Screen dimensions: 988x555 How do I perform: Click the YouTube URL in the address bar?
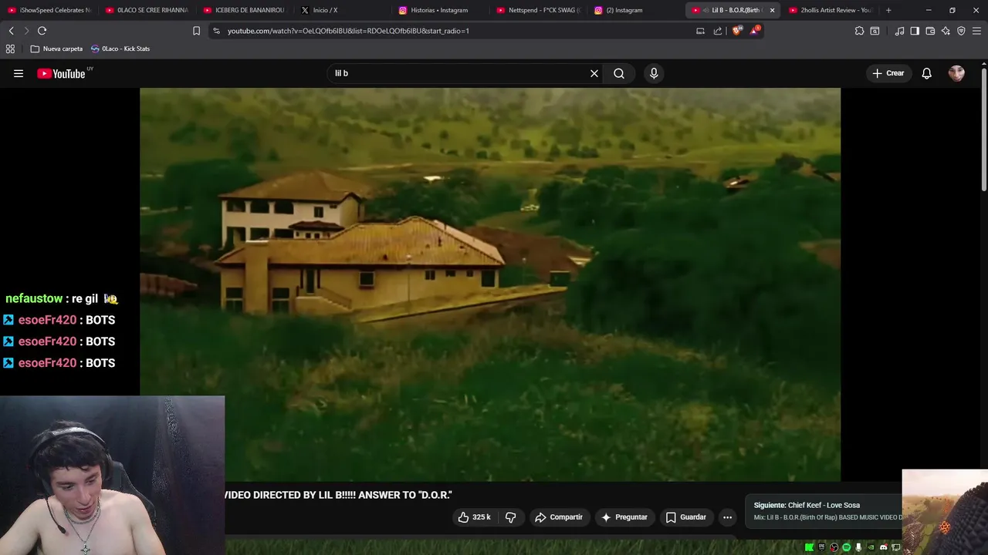(x=348, y=31)
